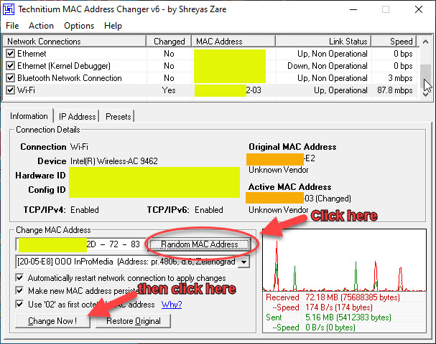Click the Restore Original button

(x=133, y=321)
